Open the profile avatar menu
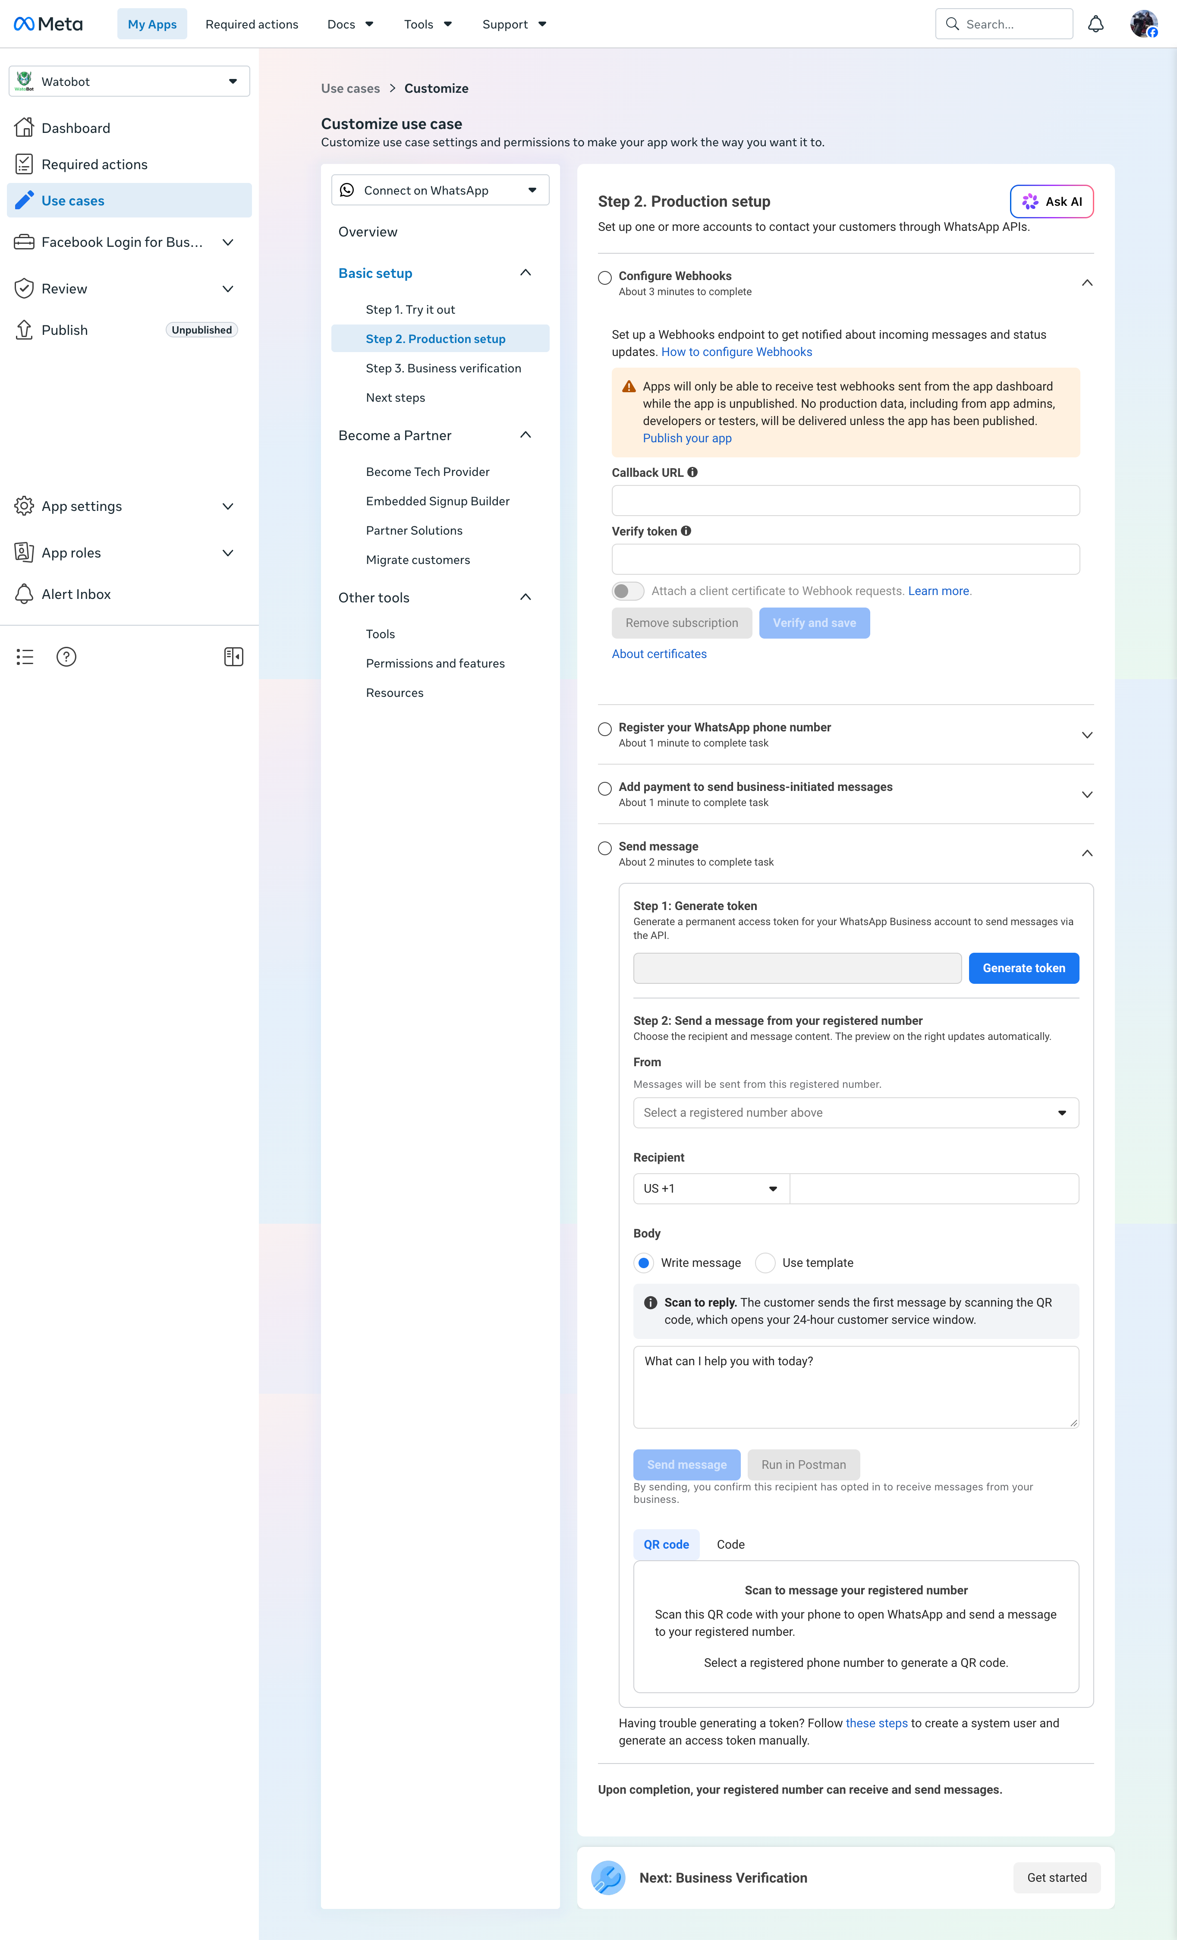Viewport: 1177px width, 1940px height. pos(1143,25)
